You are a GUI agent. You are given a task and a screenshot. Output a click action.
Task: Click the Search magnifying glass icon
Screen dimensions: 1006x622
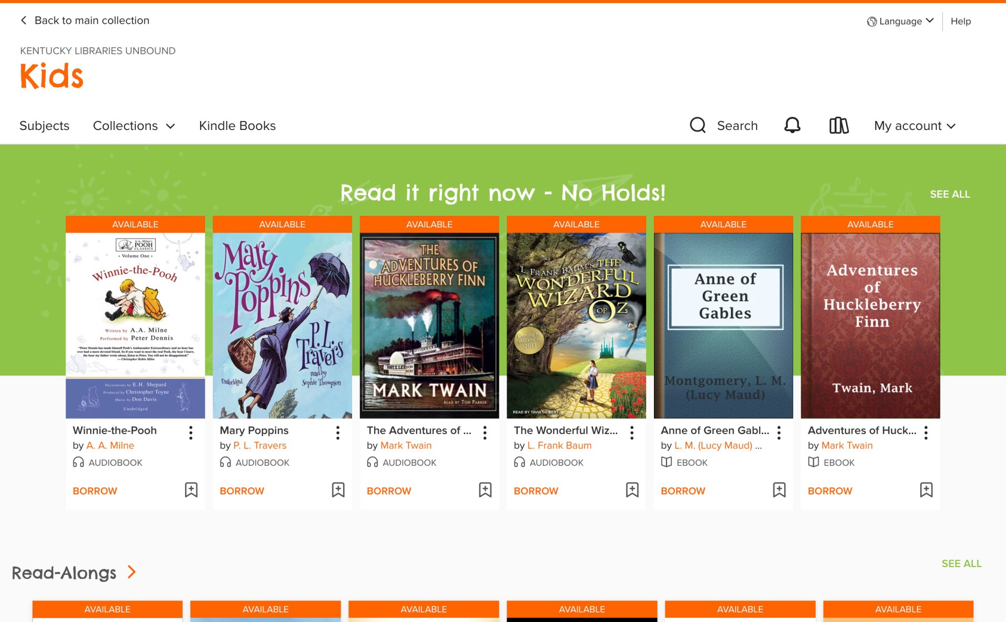[697, 125]
